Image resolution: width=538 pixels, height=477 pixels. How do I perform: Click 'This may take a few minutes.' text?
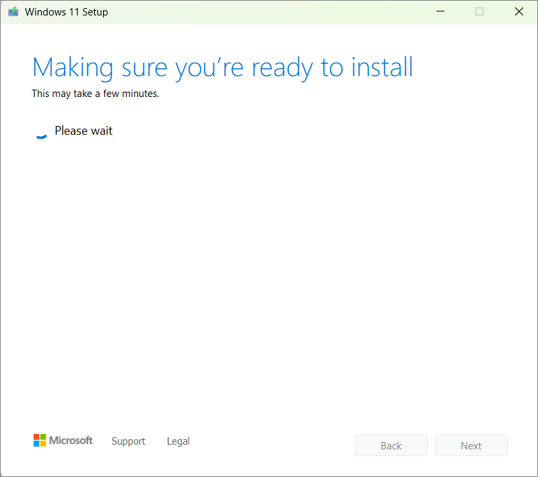tap(96, 94)
